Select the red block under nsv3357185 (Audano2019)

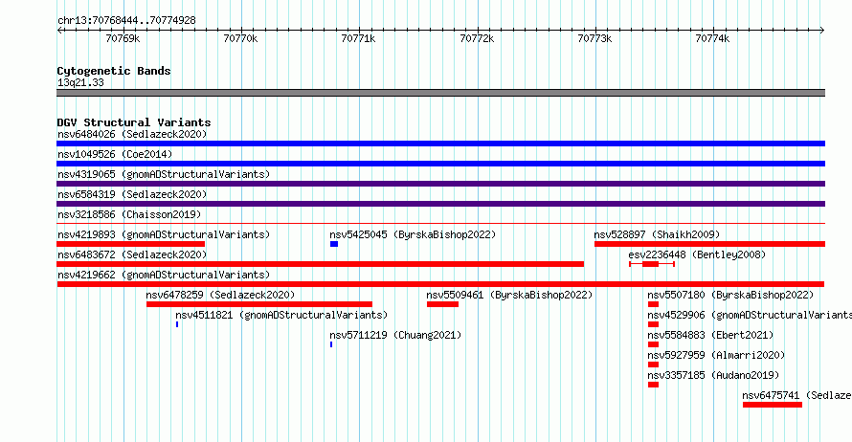pos(653,385)
